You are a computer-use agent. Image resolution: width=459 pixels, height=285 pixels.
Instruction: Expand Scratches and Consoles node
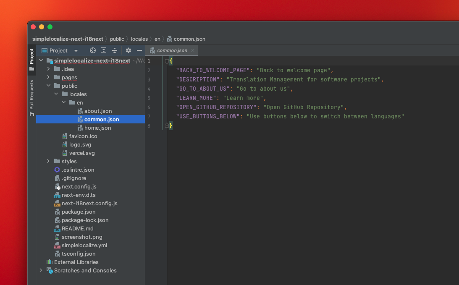tap(41, 270)
